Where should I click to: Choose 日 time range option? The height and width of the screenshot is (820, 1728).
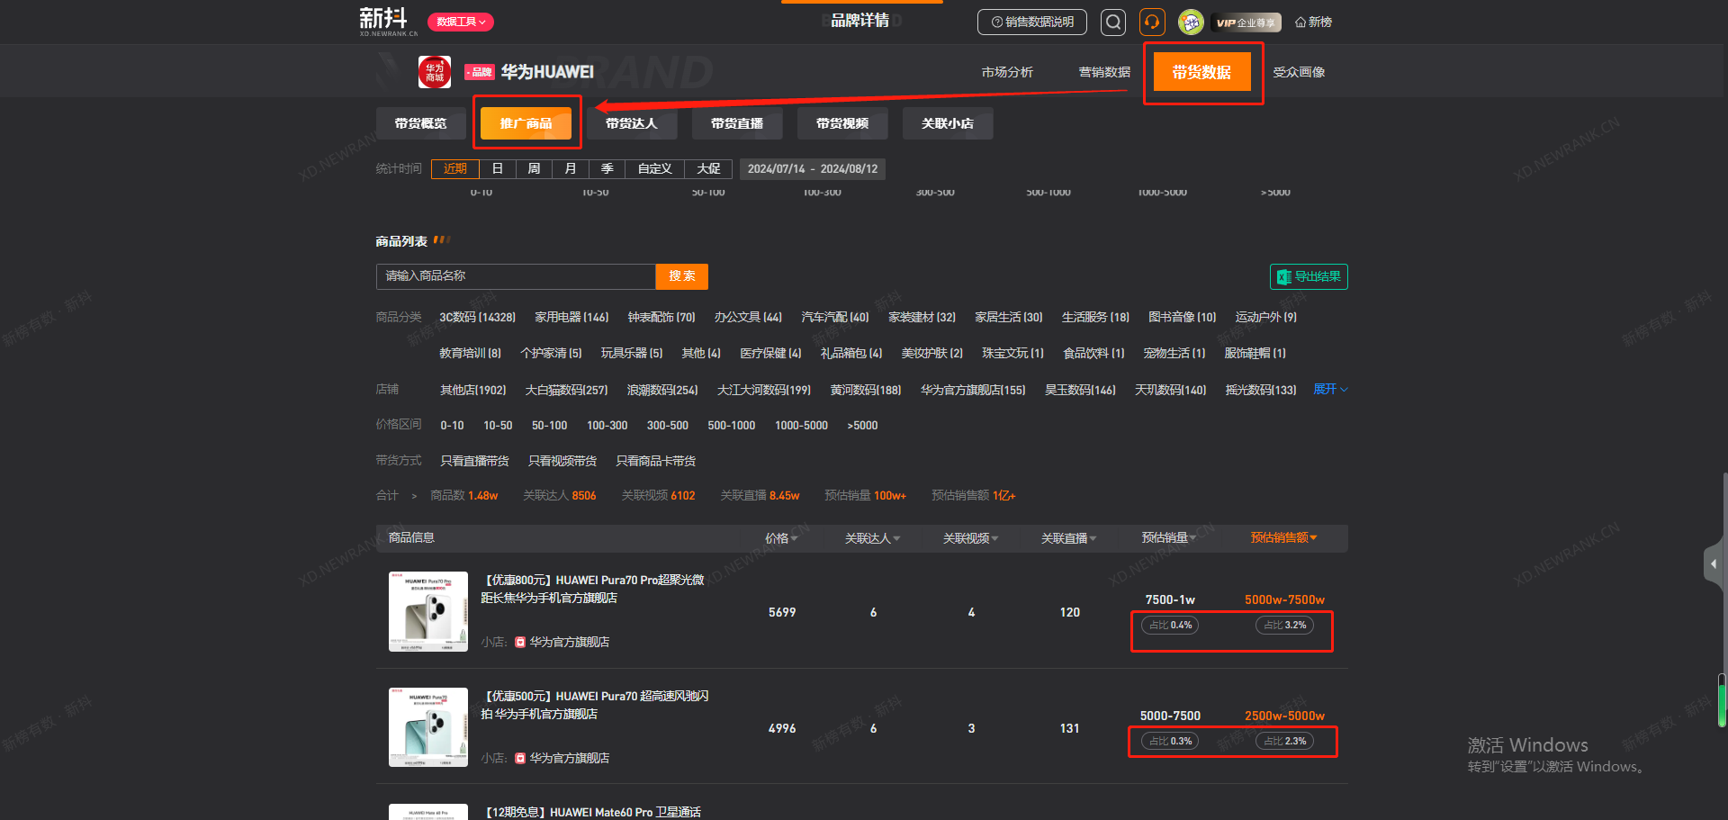(x=497, y=169)
